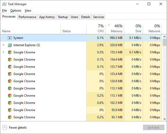Open the Startup tab
The image size is (167, 134).
tap(63, 17)
